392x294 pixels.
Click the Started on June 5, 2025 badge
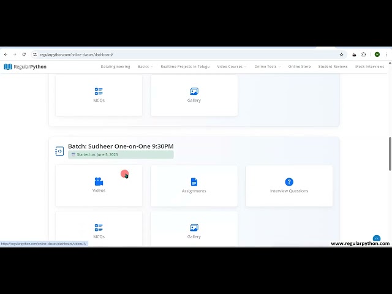(121, 154)
